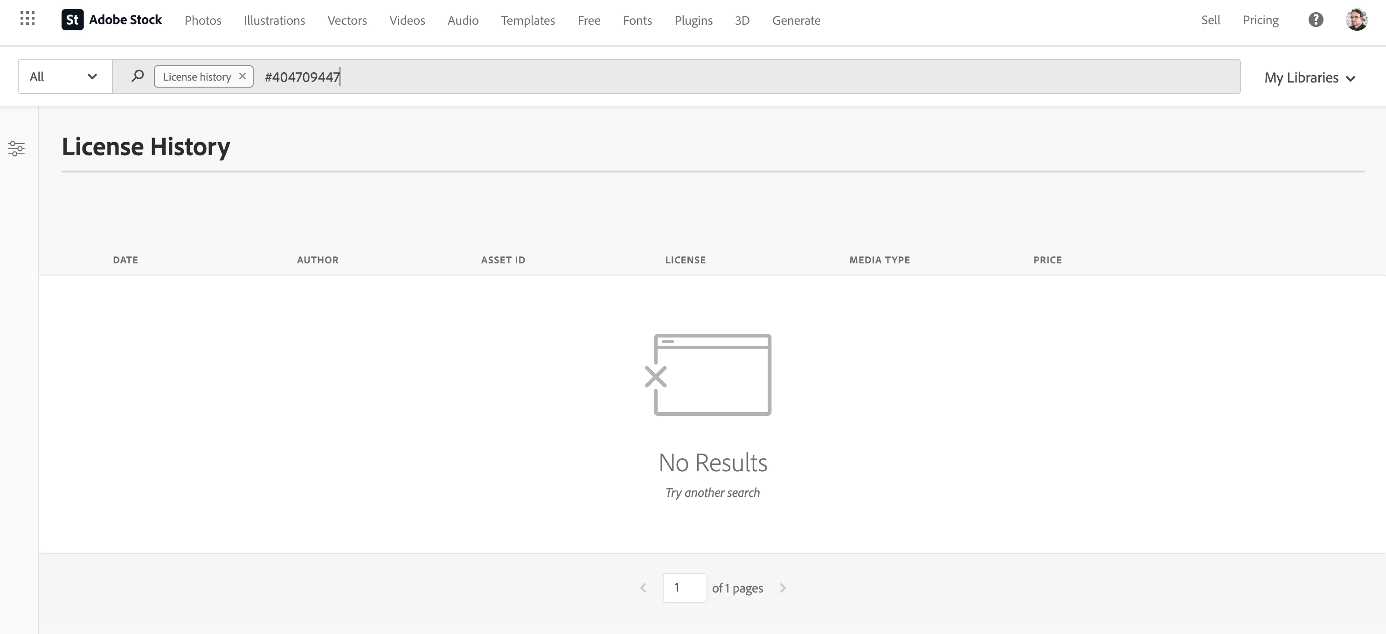Open the help question mark icon
This screenshot has width=1386, height=634.
click(x=1316, y=20)
